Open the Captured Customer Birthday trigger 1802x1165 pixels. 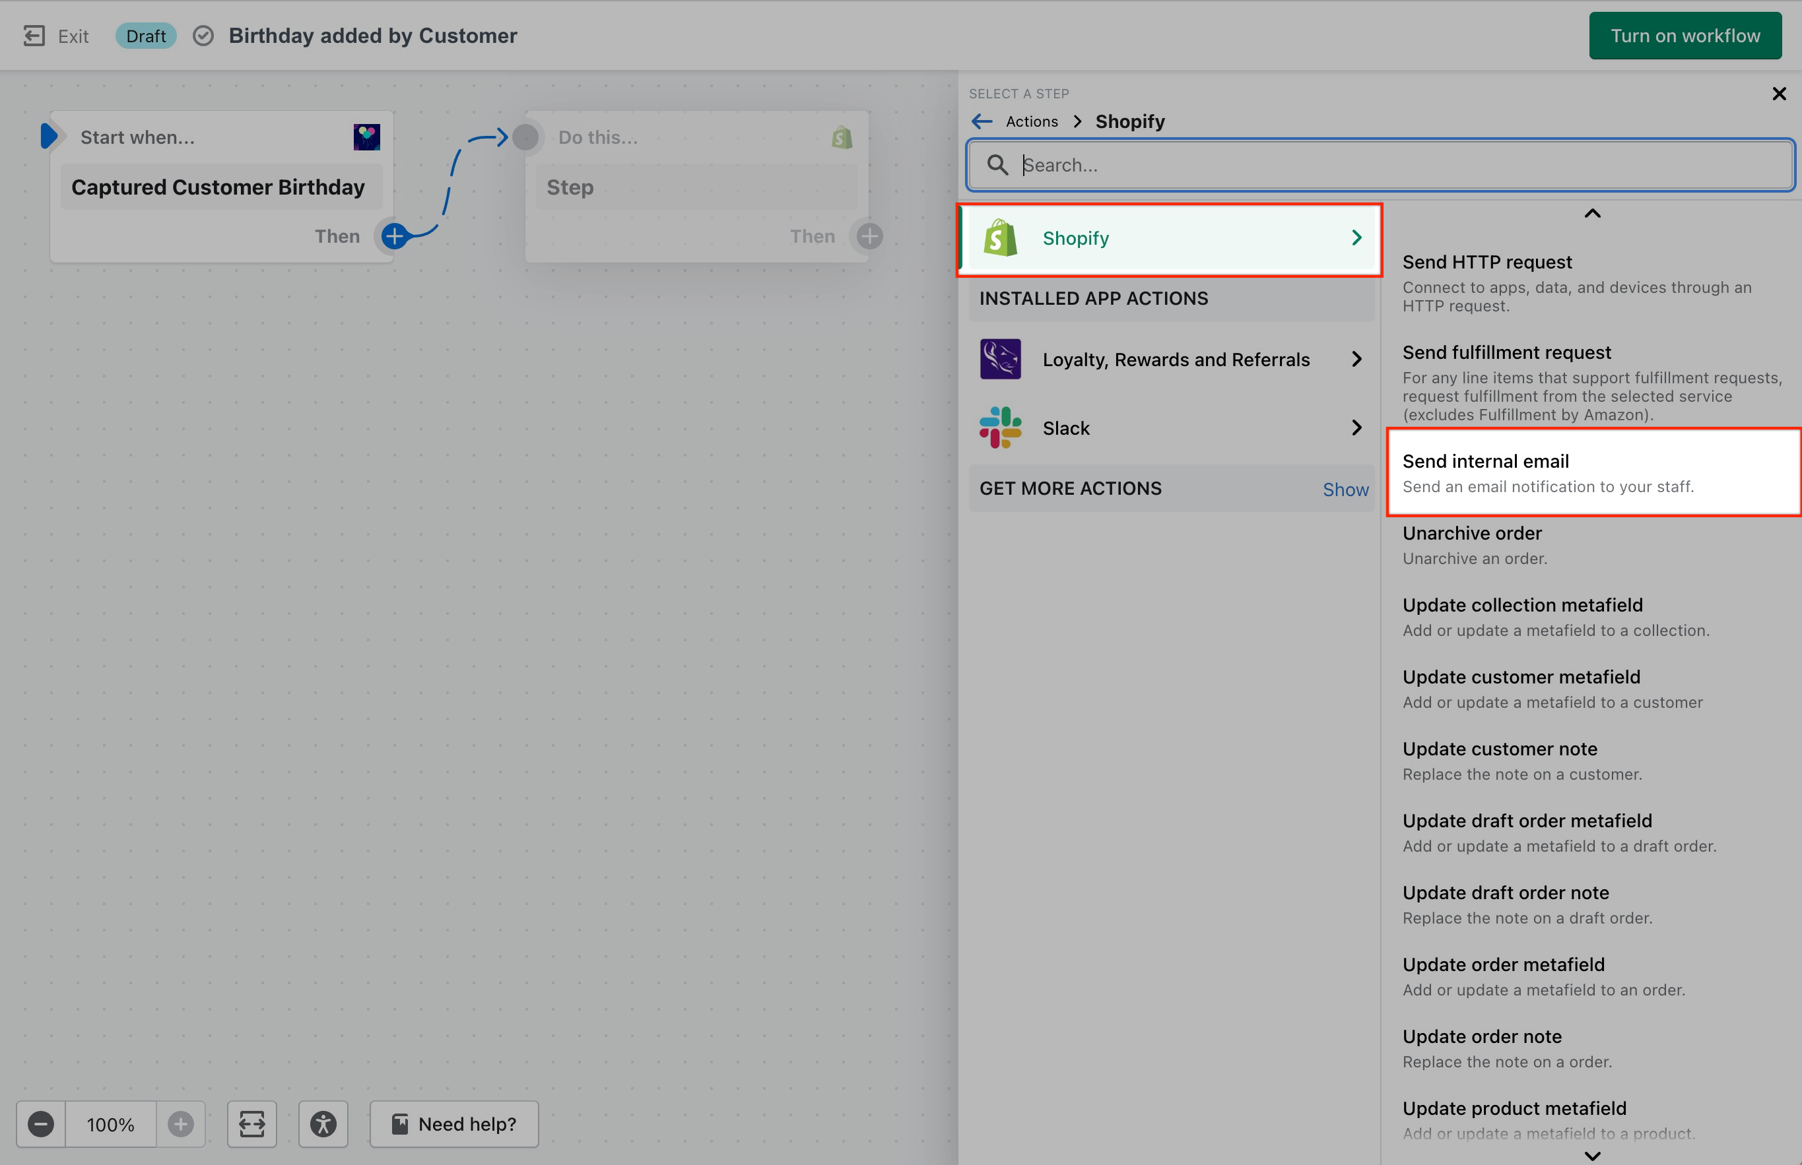pos(222,187)
